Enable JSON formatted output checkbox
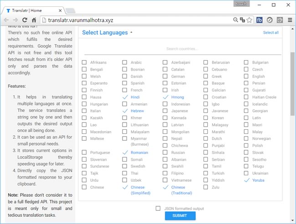 point(158,209)
